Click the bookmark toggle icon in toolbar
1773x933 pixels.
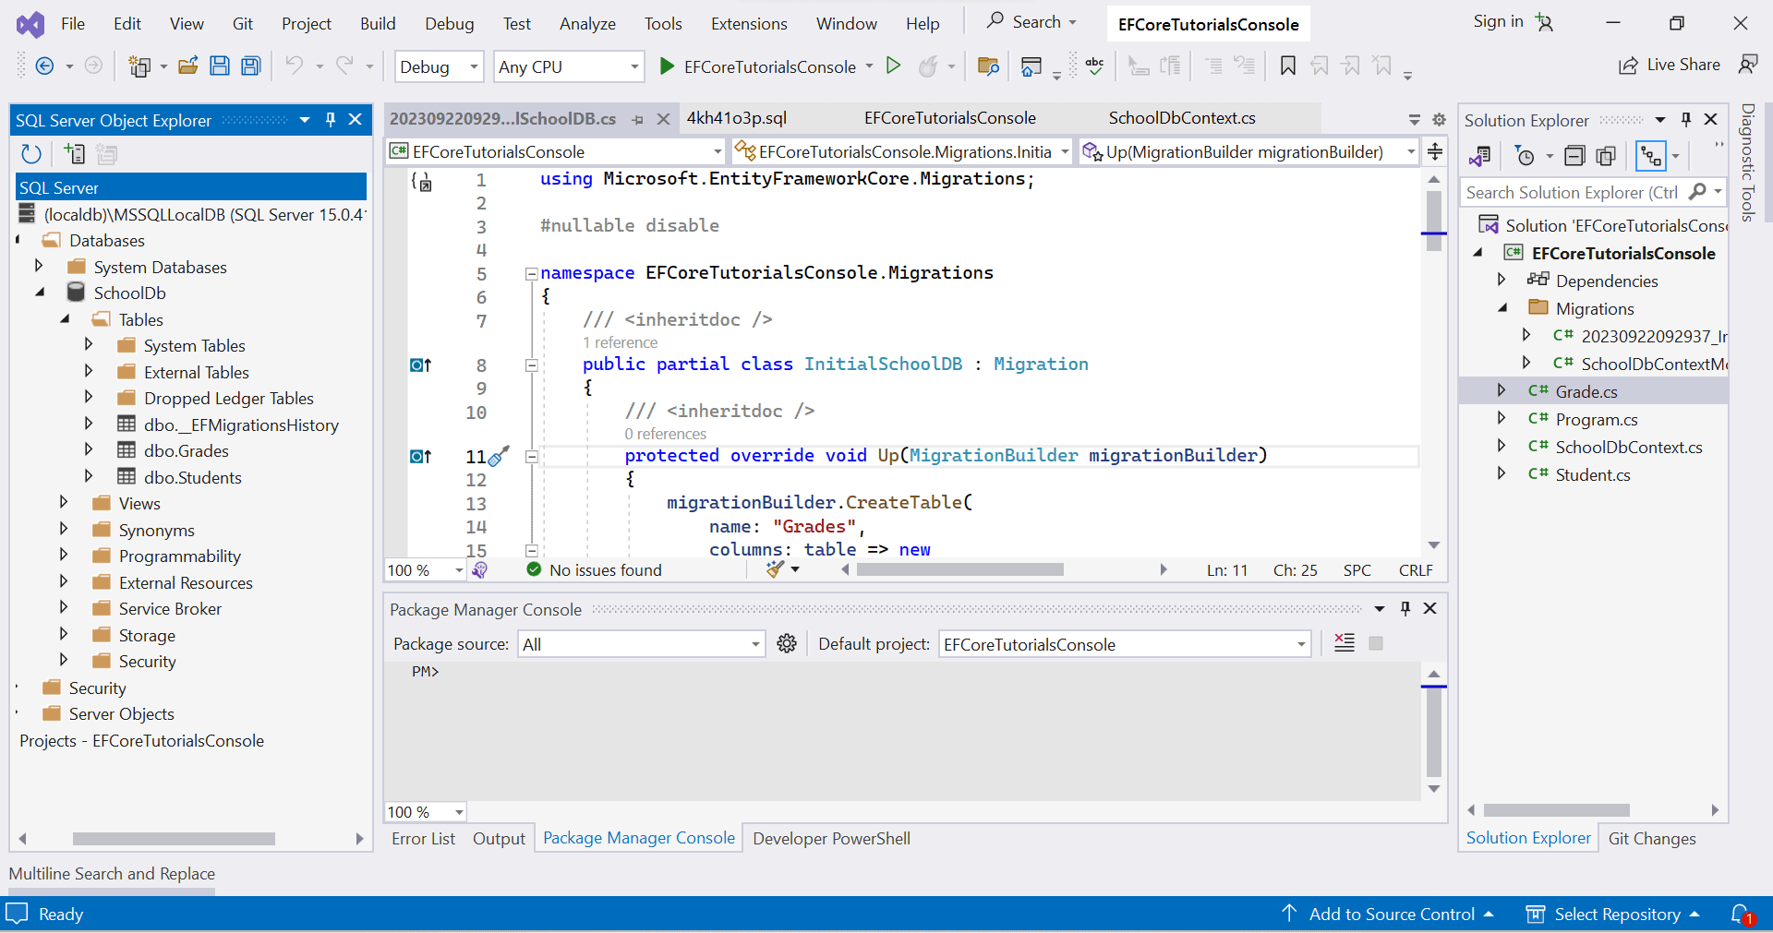point(1287,66)
